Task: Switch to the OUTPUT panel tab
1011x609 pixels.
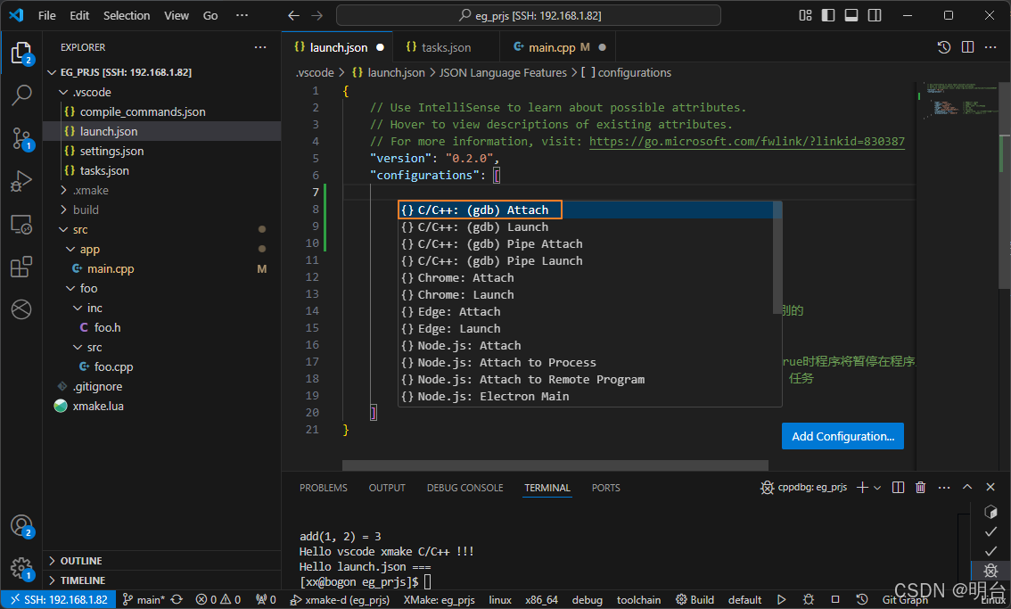Action: coord(387,488)
